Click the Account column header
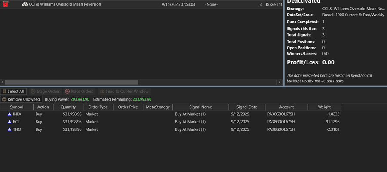This screenshot has height=172, width=387. [x=286, y=107]
